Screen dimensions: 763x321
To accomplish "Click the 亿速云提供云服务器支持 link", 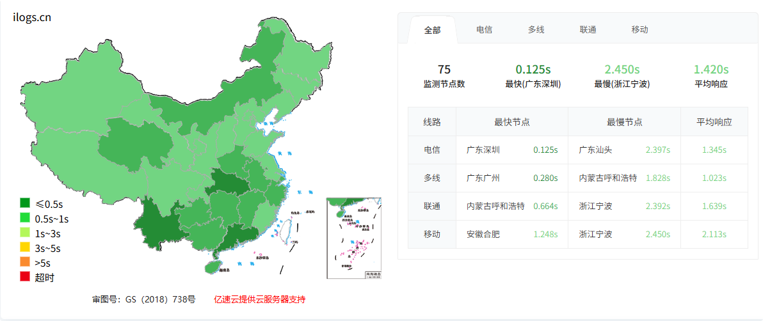I will [260, 300].
